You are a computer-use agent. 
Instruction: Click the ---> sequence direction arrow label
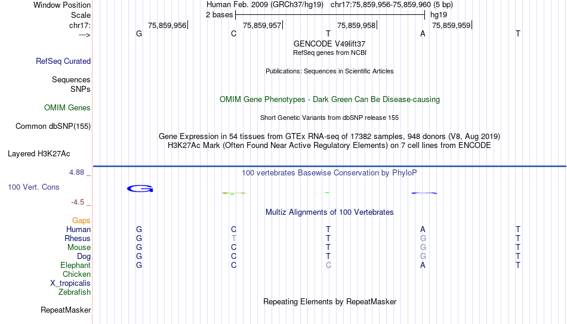[85, 35]
